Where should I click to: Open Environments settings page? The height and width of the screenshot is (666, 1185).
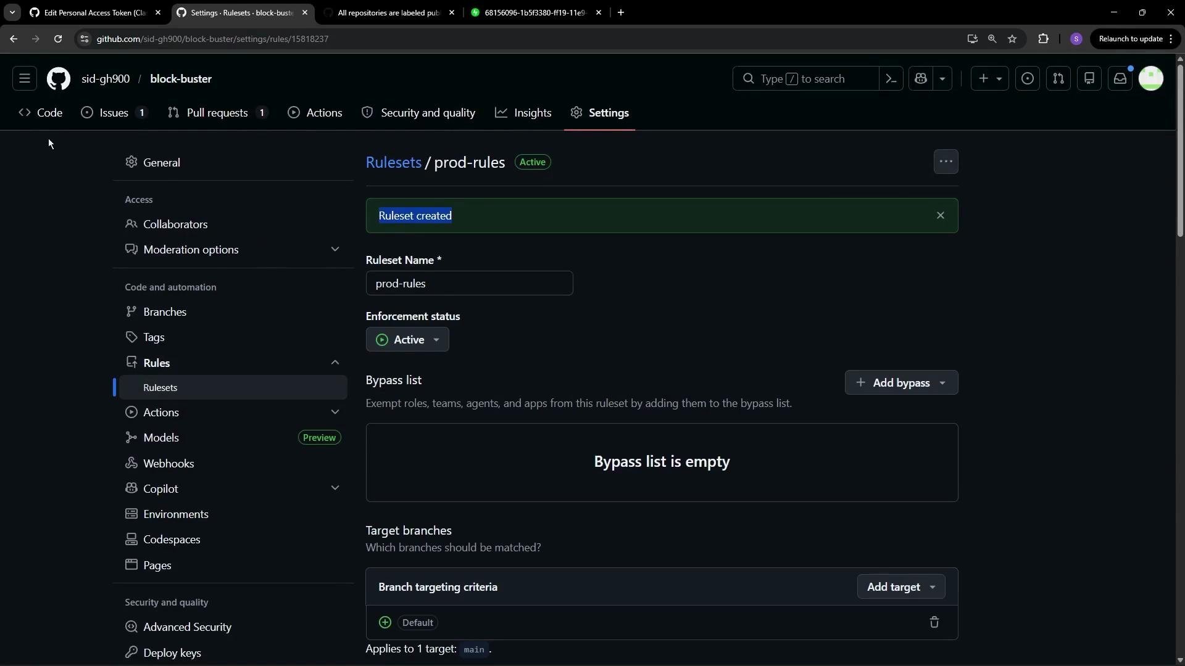[233, 514]
